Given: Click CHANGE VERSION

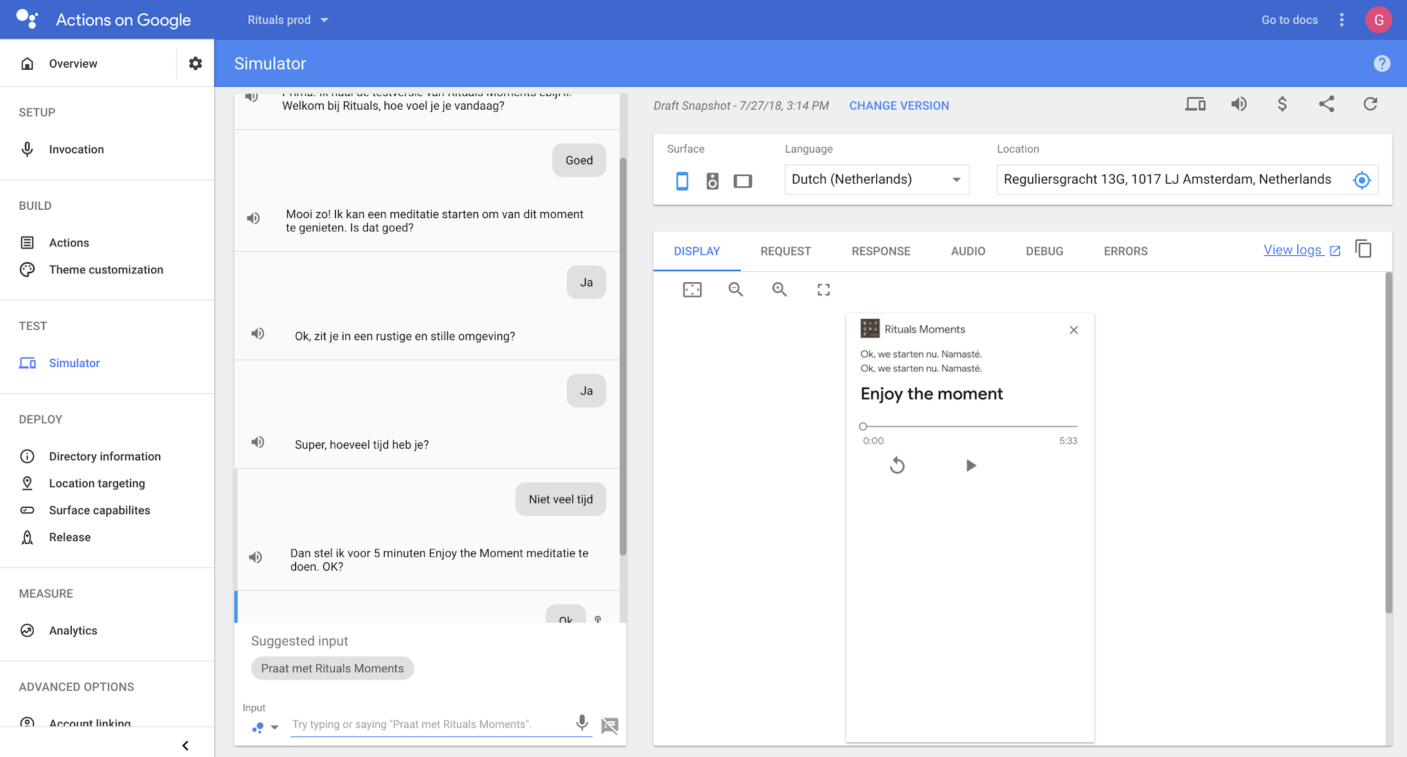Looking at the screenshot, I should [899, 106].
